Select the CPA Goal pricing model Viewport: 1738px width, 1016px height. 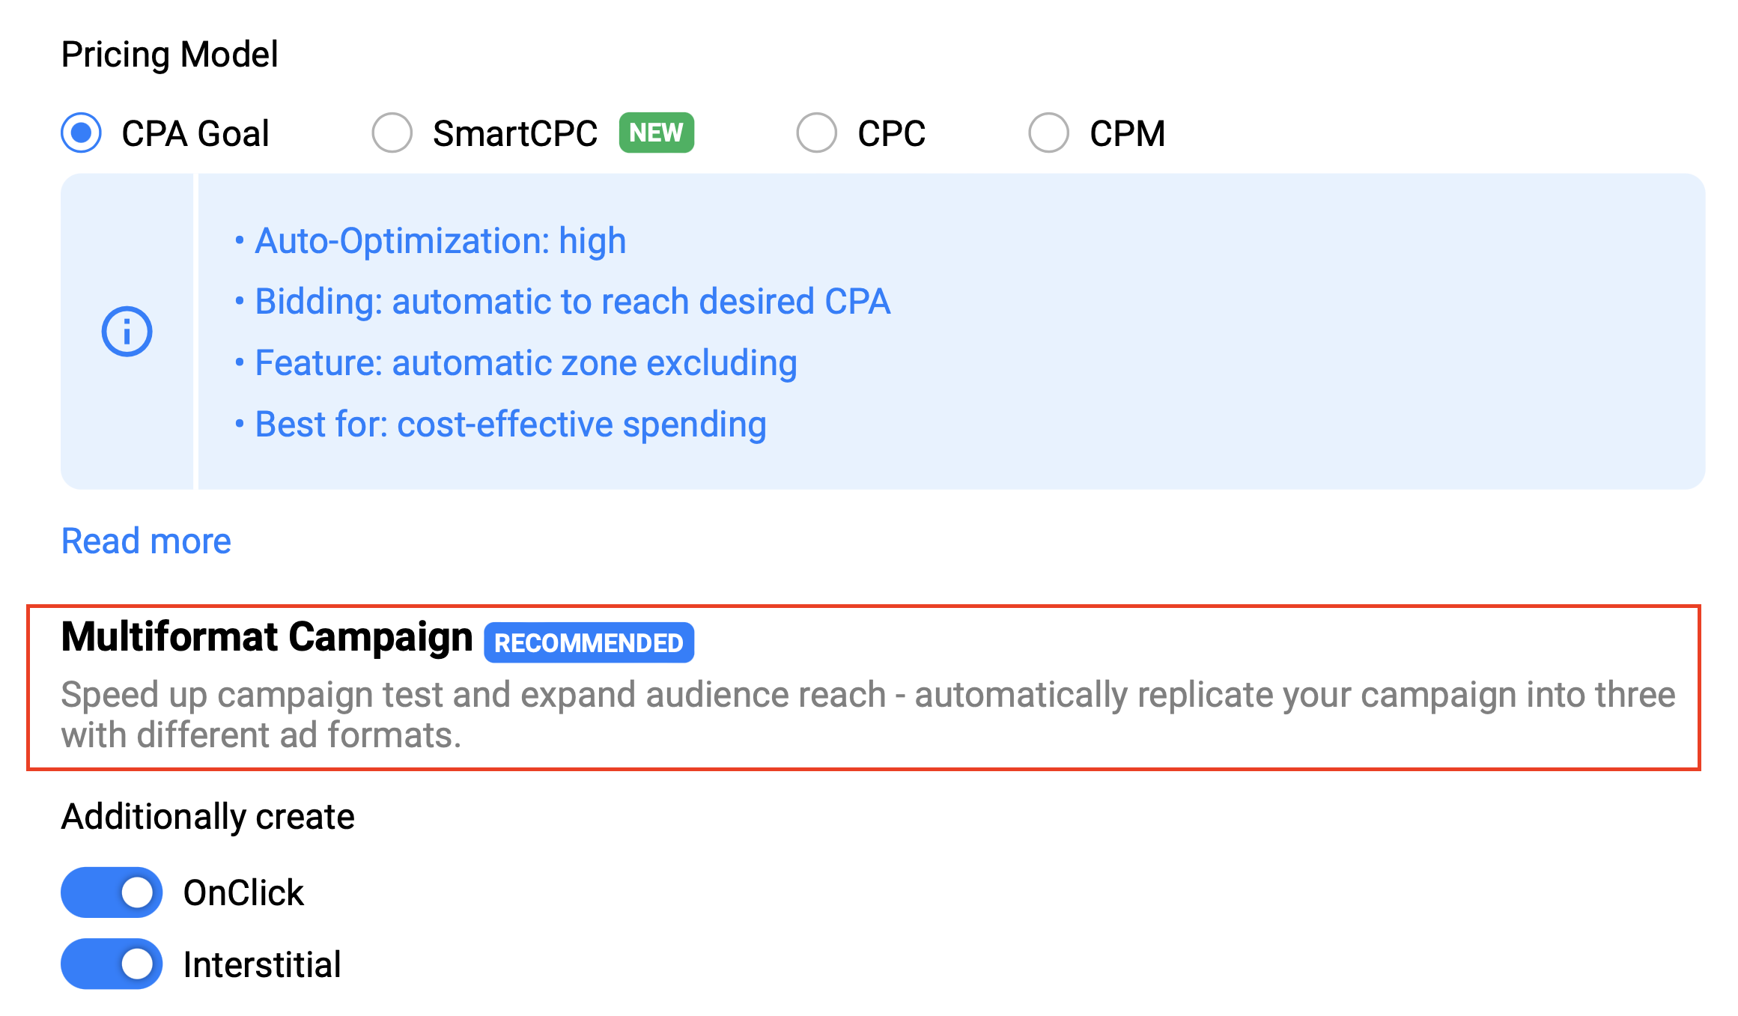coord(82,133)
